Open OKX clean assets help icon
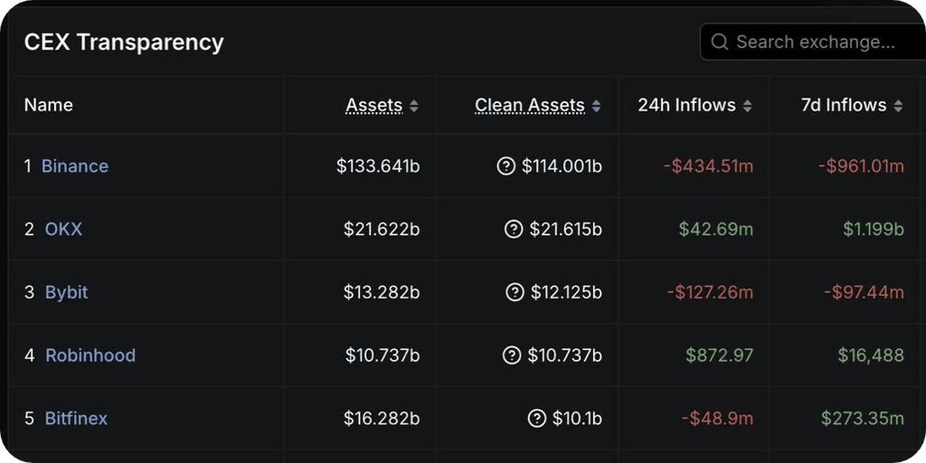The width and height of the screenshot is (926, 463). (514, 229)
